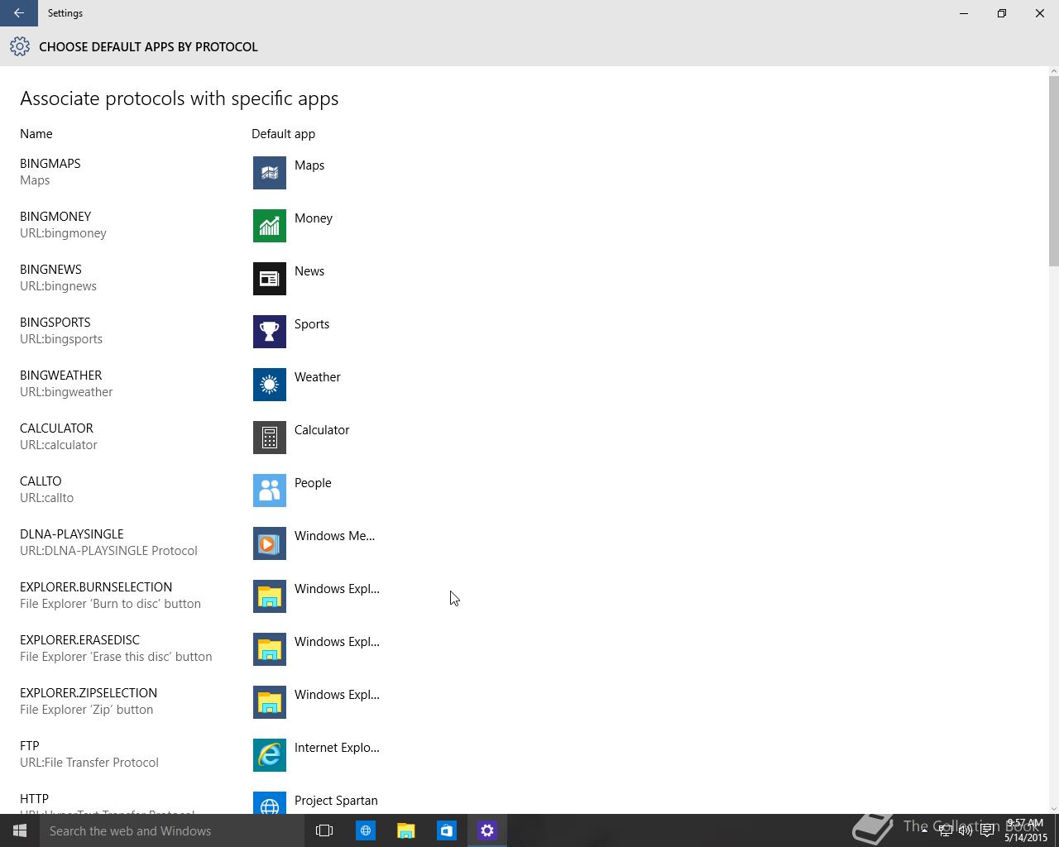Click the 'Name' column header
1059x847 pixels.
(x=36, y=134)
